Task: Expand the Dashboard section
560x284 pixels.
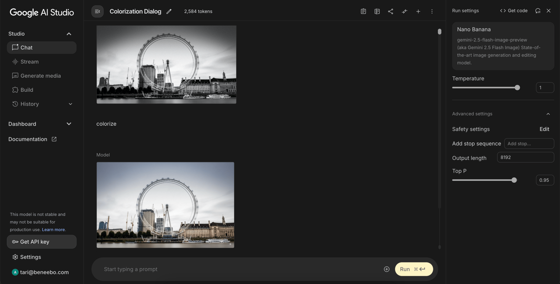Action: pyautogui.click(x=69, y=124)
